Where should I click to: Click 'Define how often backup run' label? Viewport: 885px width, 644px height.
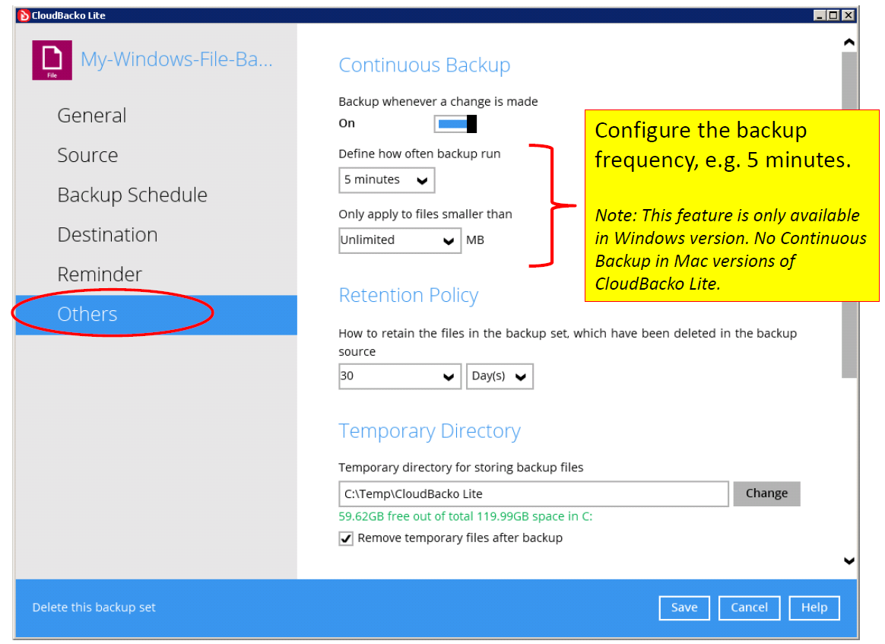420,154
